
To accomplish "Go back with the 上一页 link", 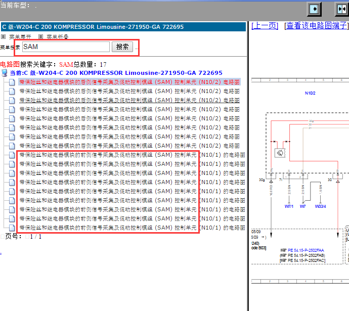I will click(265, 26).
